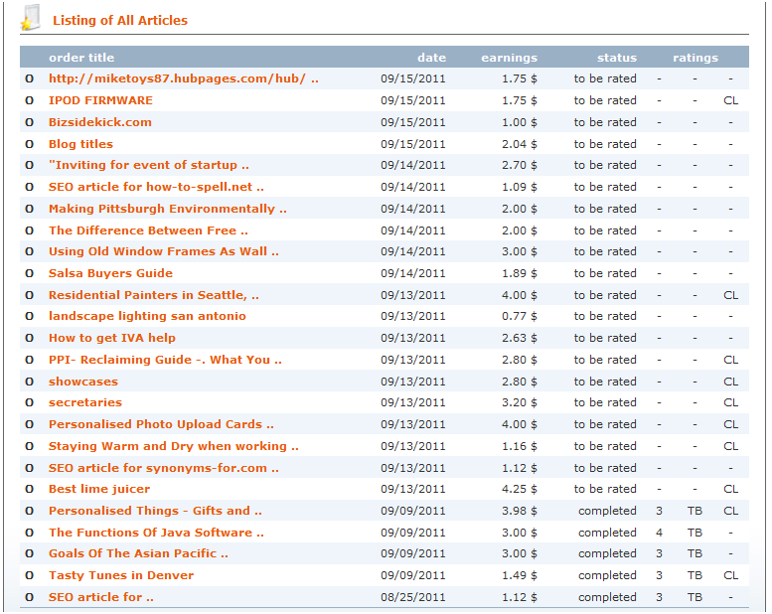Click the order title column header
This screenshot has height=614, width=772.
(81, 58)
